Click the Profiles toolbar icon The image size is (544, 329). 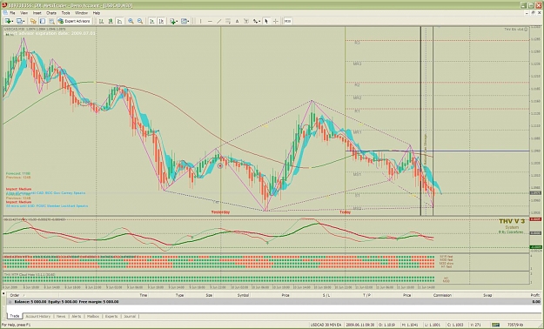tap(19, 21)
